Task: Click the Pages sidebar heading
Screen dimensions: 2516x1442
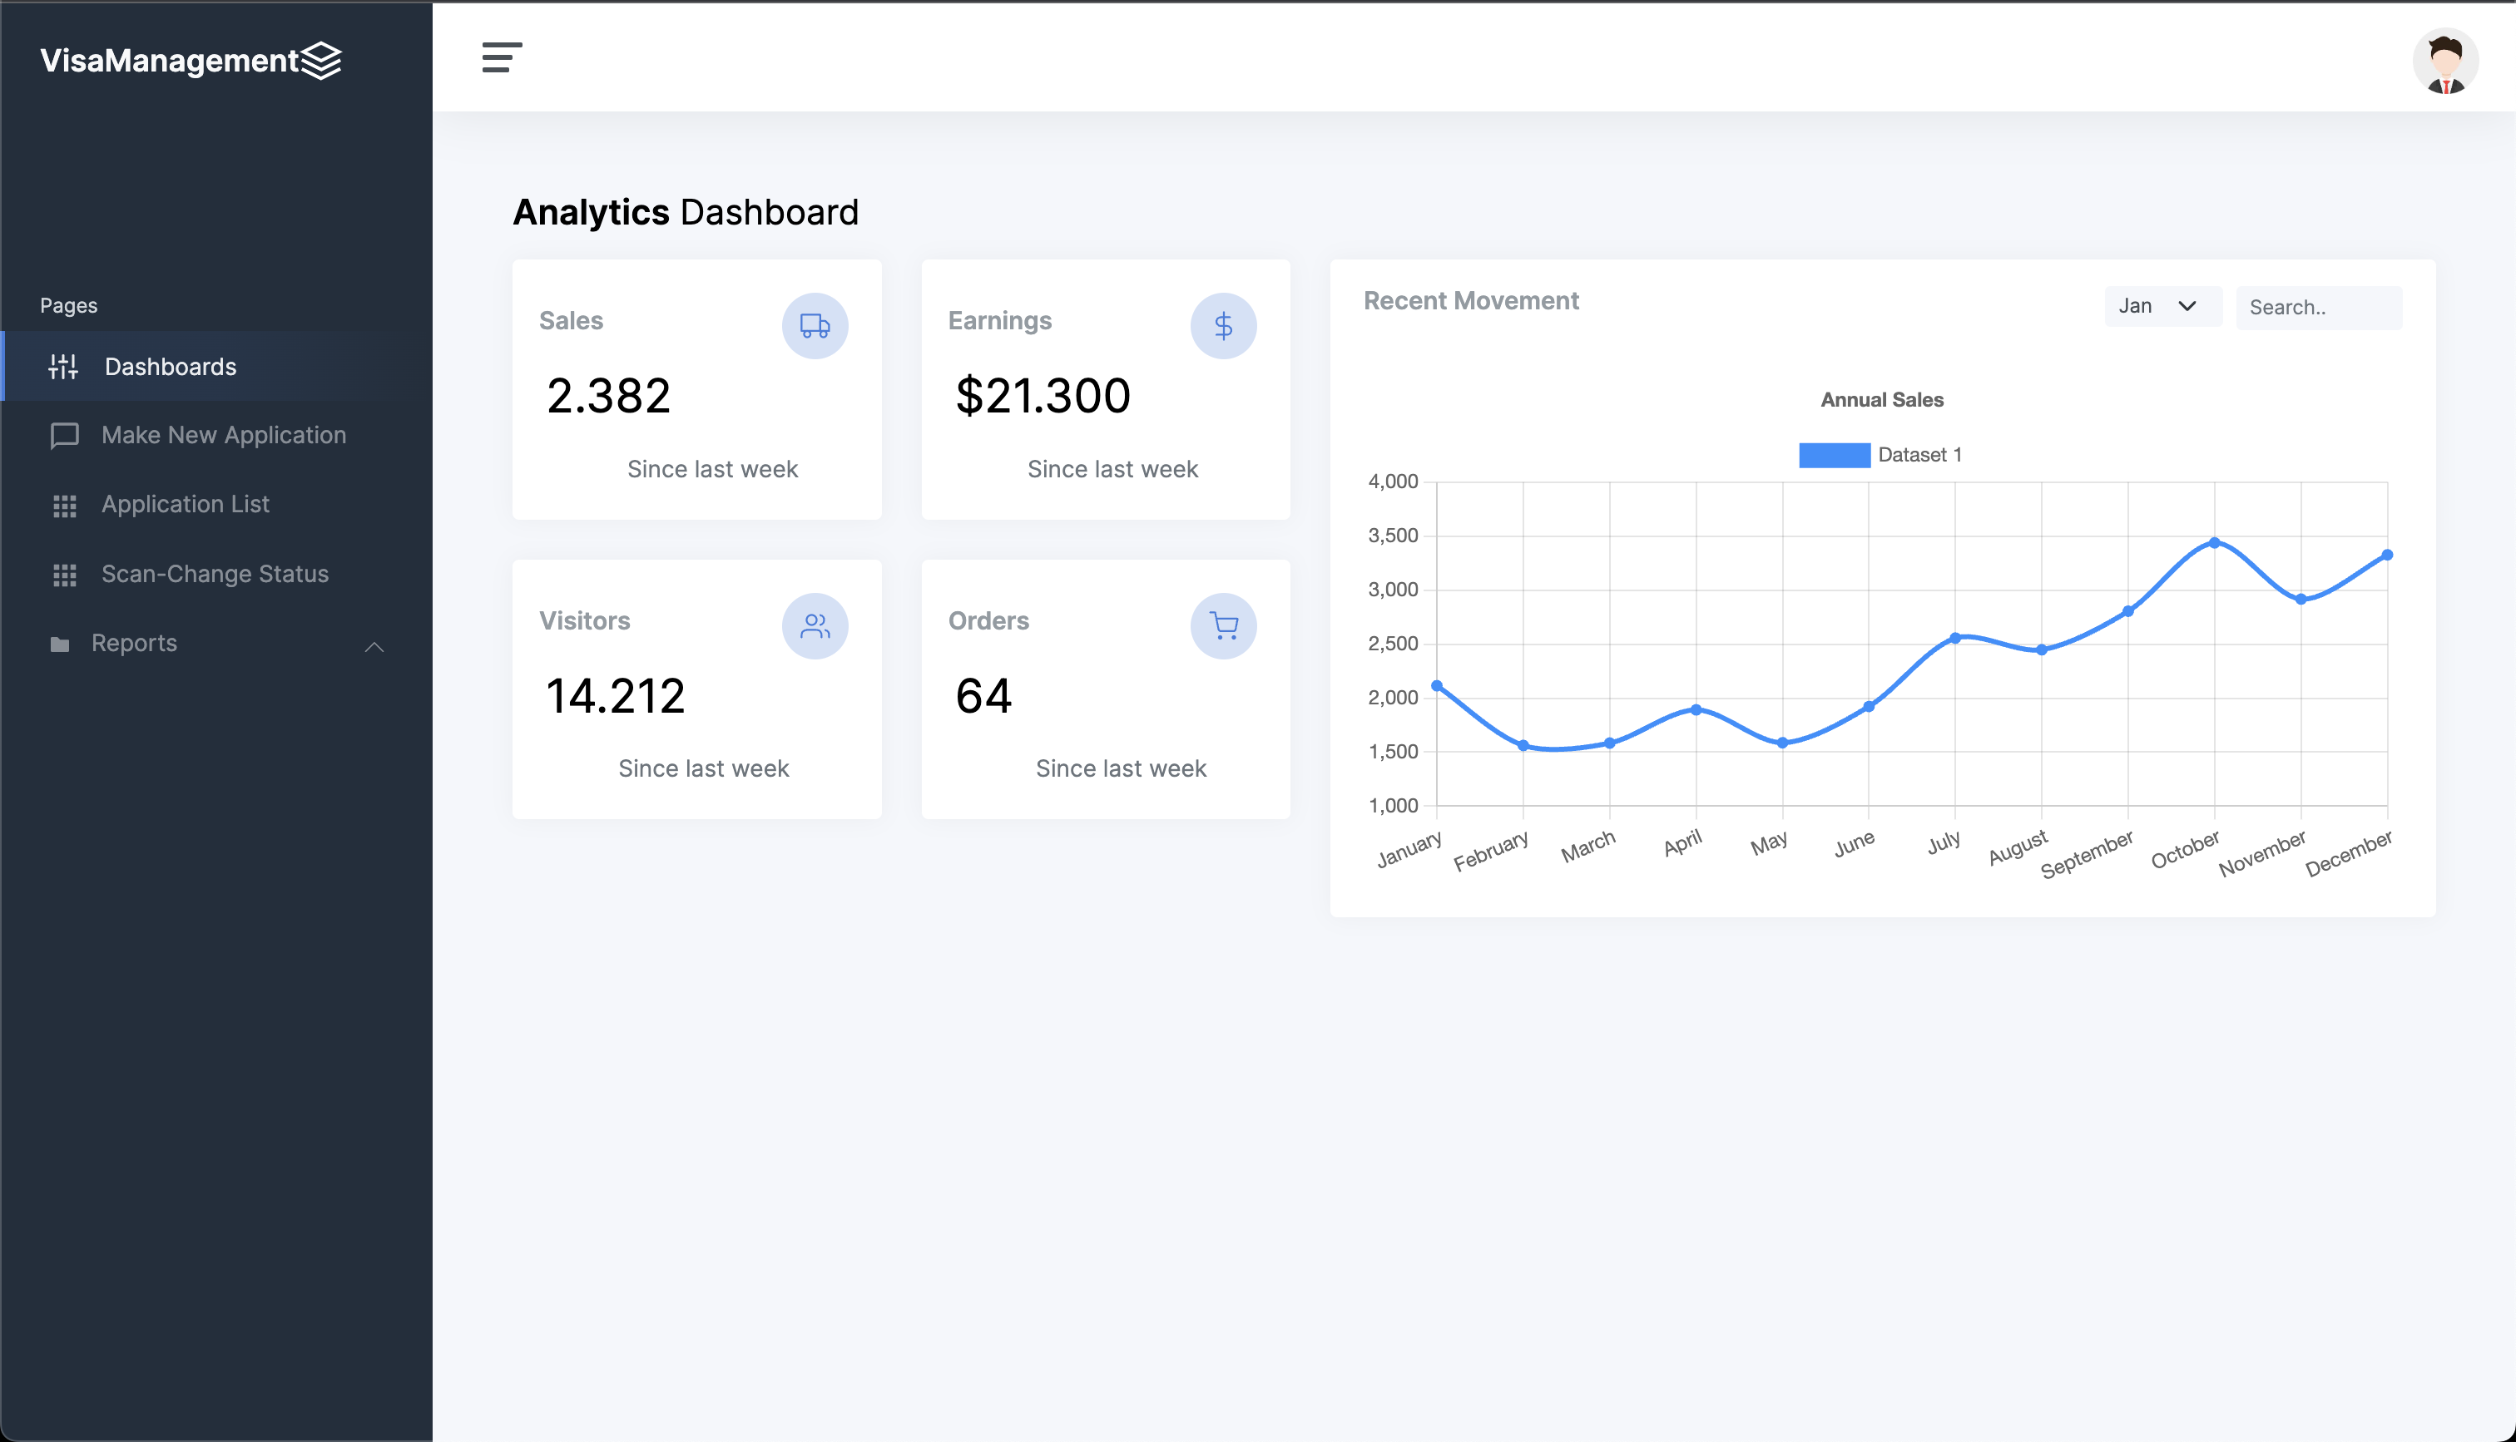Action: click(68, 306)
